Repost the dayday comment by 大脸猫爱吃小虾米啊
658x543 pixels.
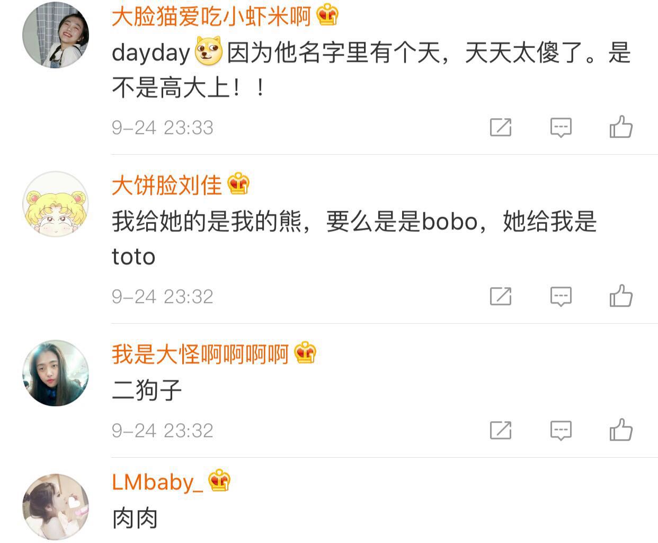[x=501, y=128]
